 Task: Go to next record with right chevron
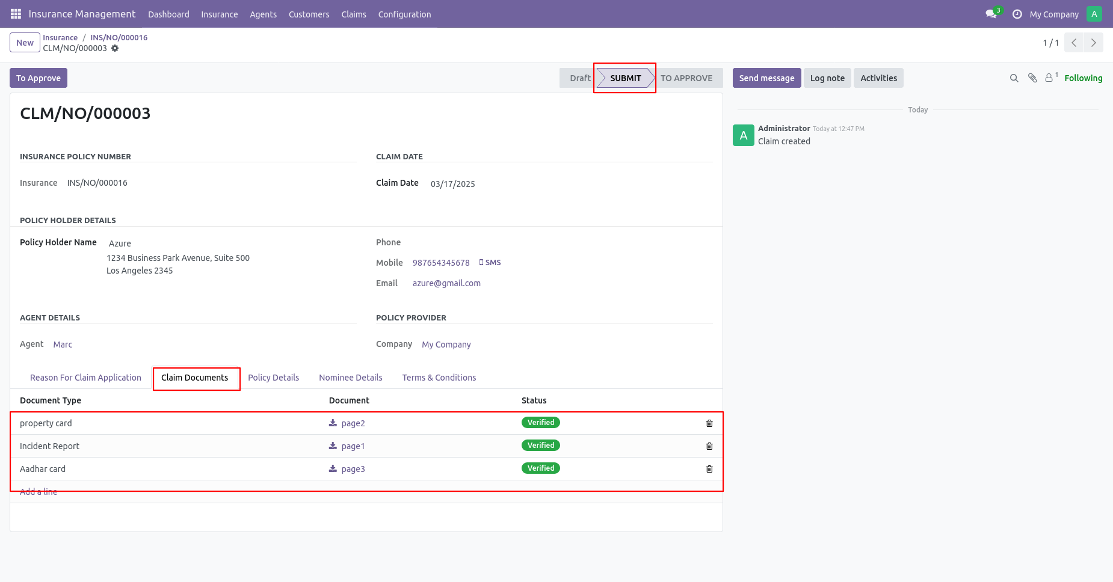(1094, 43)
